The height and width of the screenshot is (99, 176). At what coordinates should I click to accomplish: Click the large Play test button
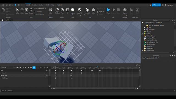click(108, 10)
